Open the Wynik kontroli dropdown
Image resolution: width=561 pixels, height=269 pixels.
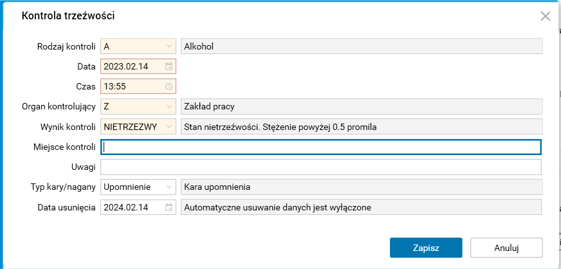(x=169, y=127)
